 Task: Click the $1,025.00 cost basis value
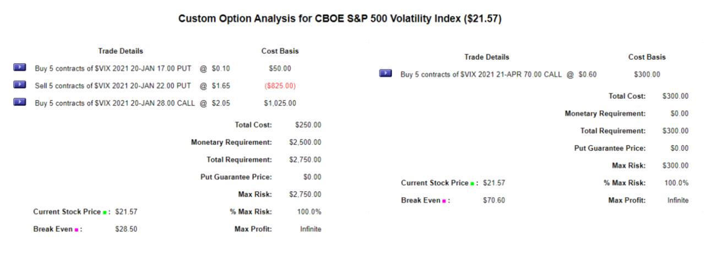click(x=280, y=103)
